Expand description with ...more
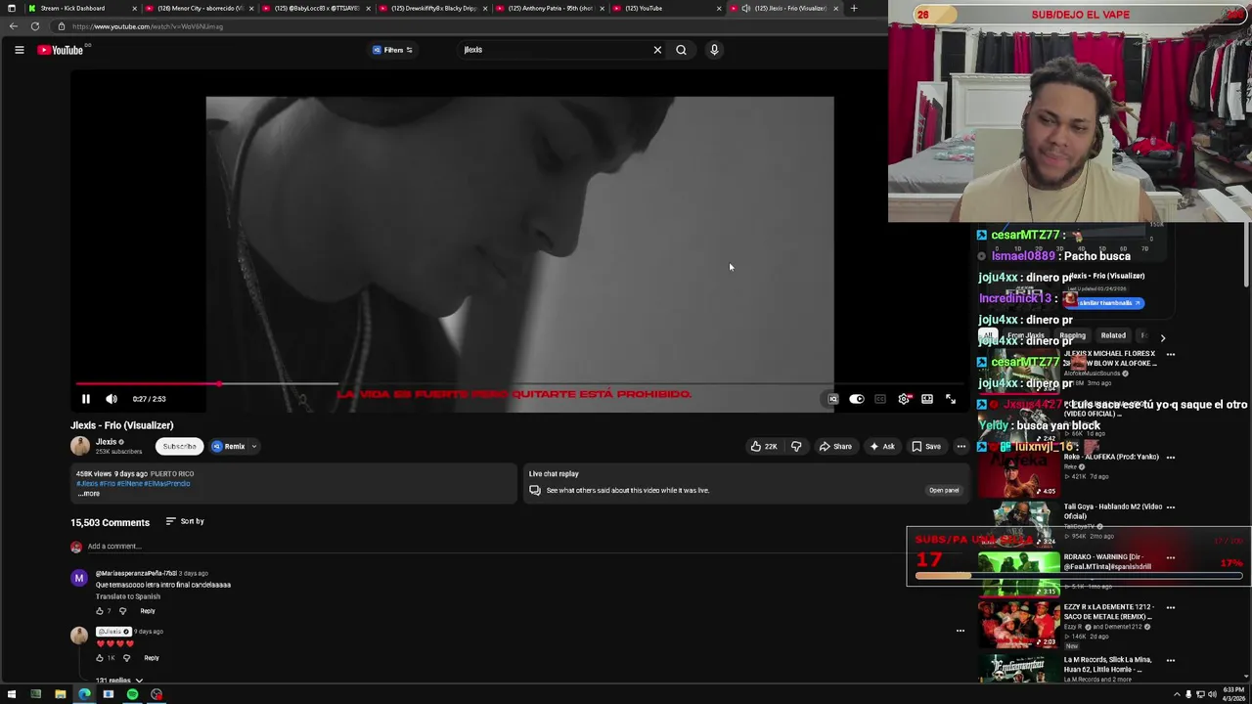 pyautogui.click(x=89, y=494)
